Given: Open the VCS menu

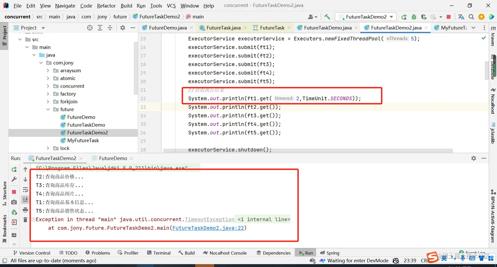Looking at the screenshot, I should [x=171, y=6].
